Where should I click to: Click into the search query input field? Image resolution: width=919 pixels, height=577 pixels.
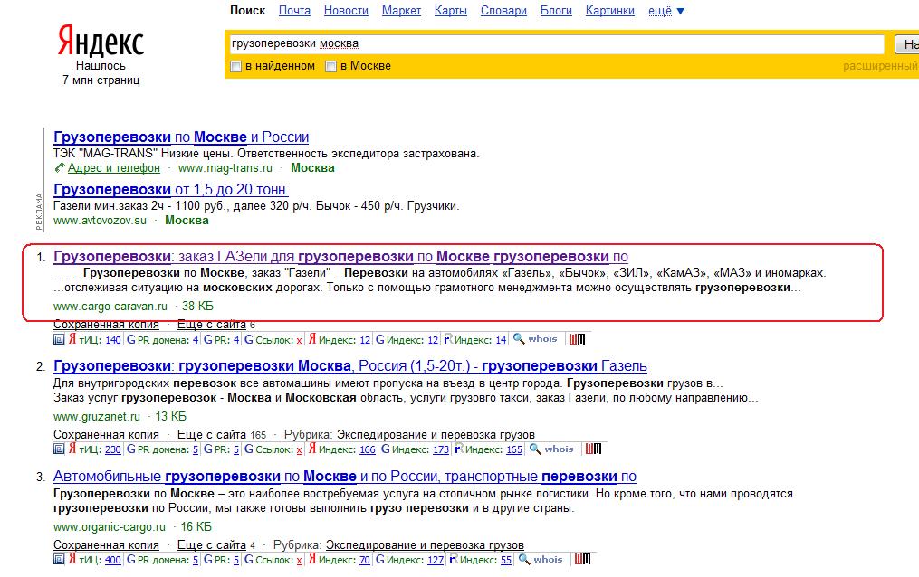tap(556, 44)
